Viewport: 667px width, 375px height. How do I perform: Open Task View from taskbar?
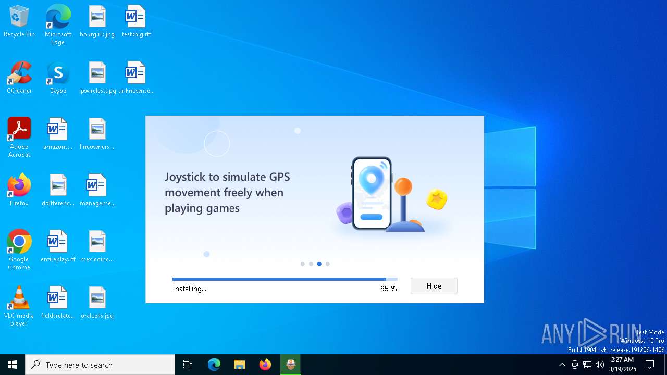[x=188, y=365]
